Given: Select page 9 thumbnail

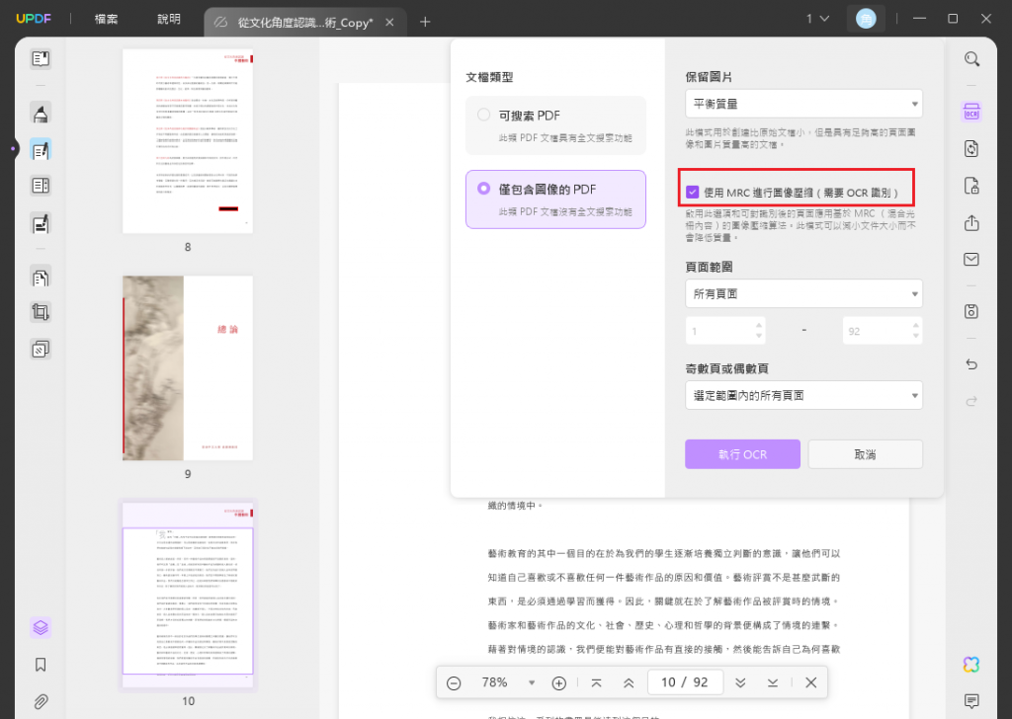Looking at the screenshot, I should click(188, 368).
